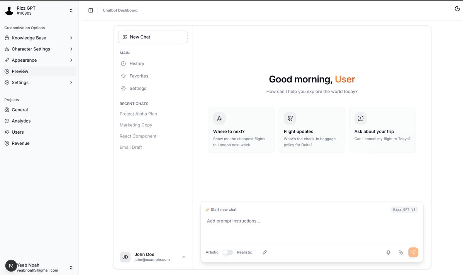Click the Character Settings bot icon

pyautogui.click(x=7, y=49)
